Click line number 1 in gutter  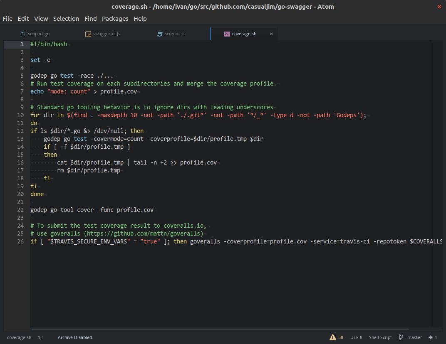pyautogui.click(x=22, y=44)
